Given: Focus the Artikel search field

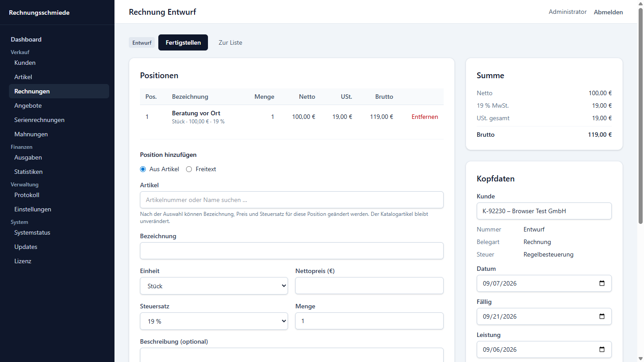Looking at the screenshot, I should [x=292, y=200].
